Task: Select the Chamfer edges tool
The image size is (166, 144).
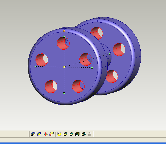Action: pyautogui.click(x=72, y=134)
